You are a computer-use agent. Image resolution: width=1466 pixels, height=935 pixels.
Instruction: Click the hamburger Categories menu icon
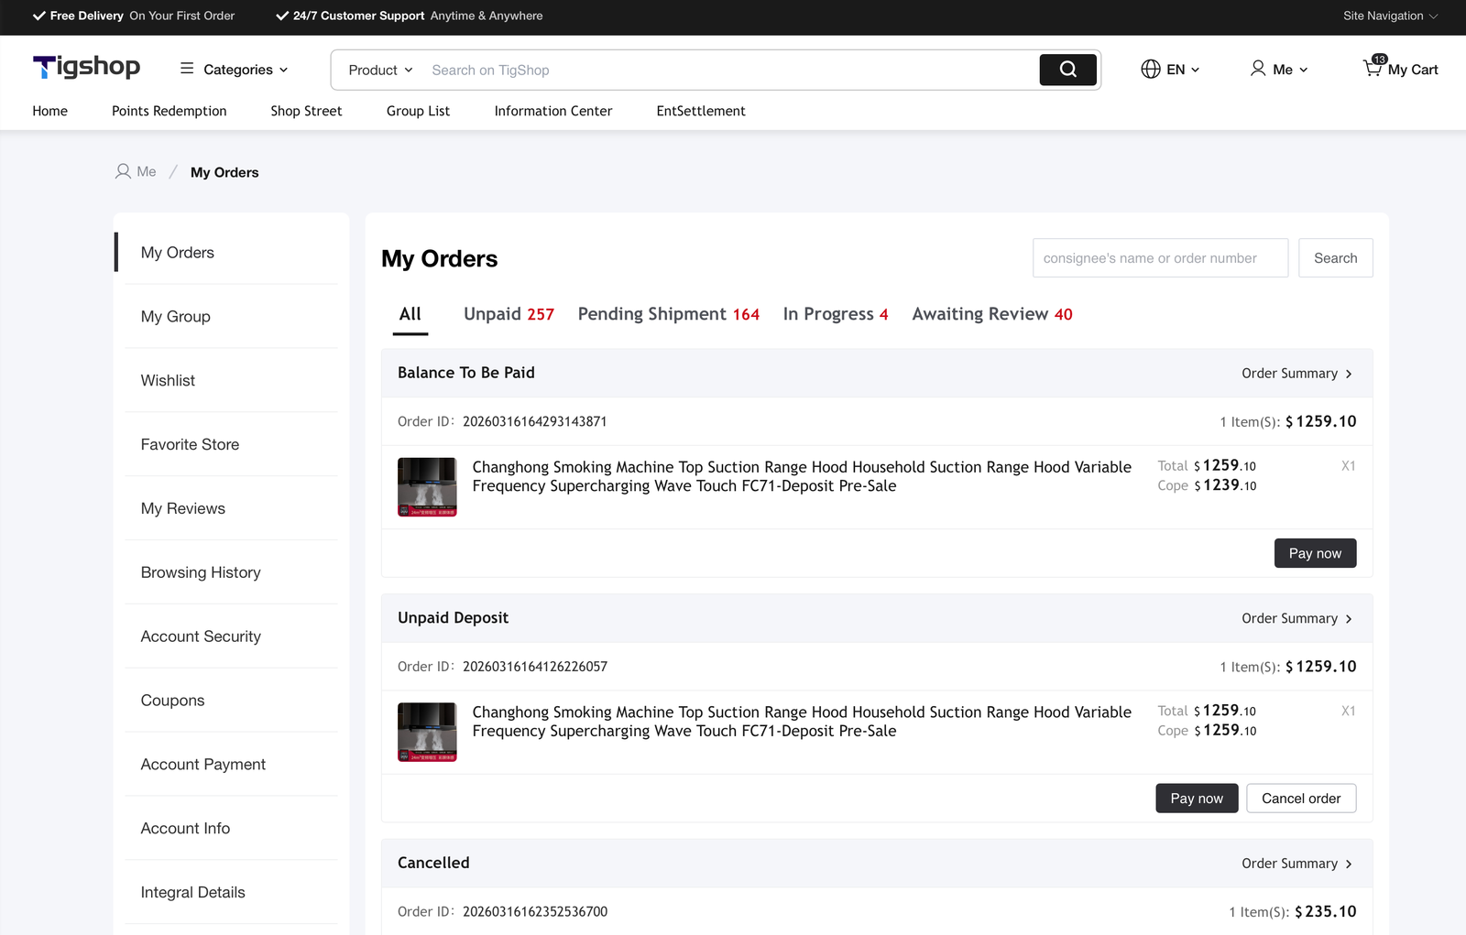pos(187,69)
